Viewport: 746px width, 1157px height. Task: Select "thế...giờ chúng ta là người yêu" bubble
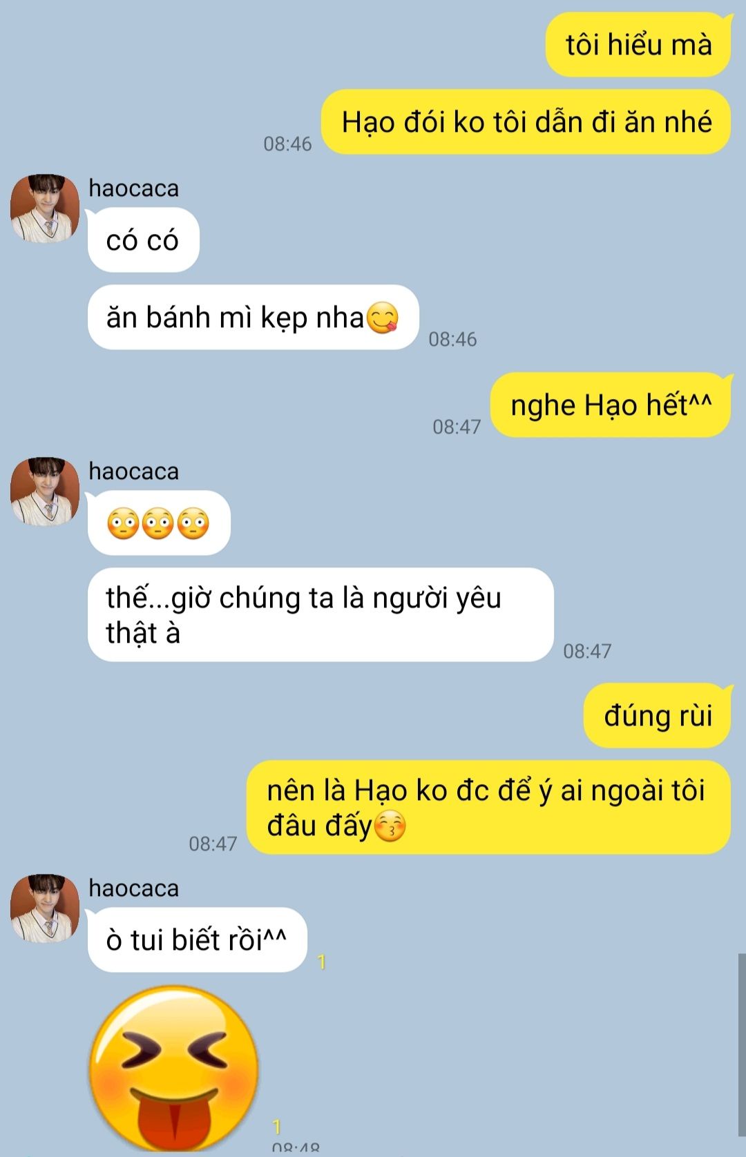(x=321, y=614)
